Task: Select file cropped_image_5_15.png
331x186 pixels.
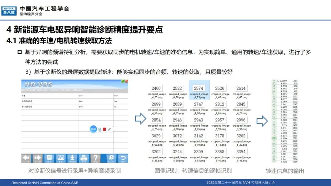Action: [x=220, y=139]
